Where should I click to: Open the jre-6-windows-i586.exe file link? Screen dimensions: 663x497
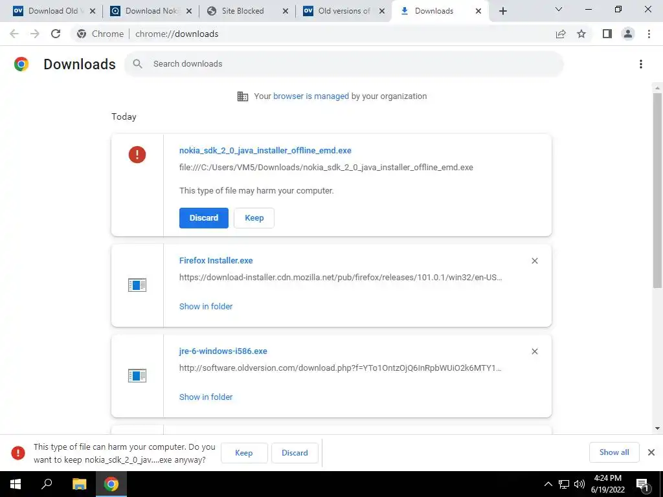coord(223,351)
